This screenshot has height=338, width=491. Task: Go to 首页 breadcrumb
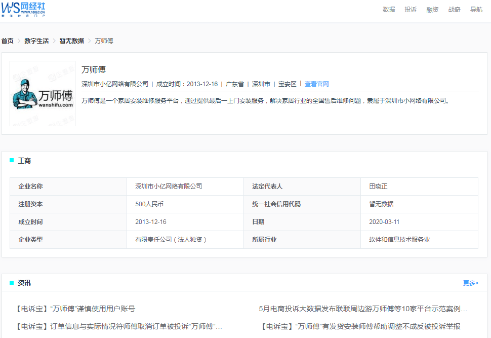tap(8, 41)
